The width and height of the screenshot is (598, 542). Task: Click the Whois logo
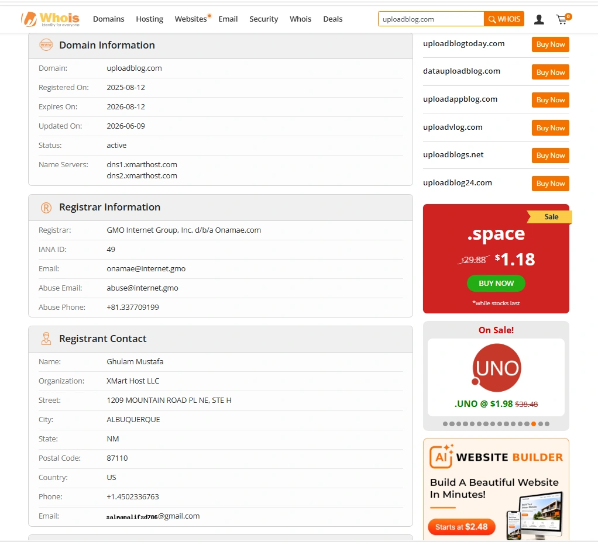50,19
